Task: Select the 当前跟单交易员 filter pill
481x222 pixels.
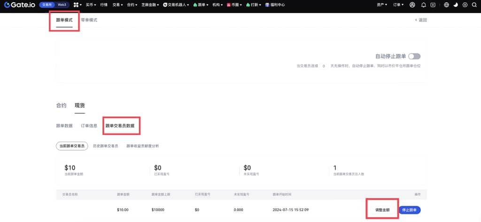Action: pyautogui.click(x=72, y=146)
